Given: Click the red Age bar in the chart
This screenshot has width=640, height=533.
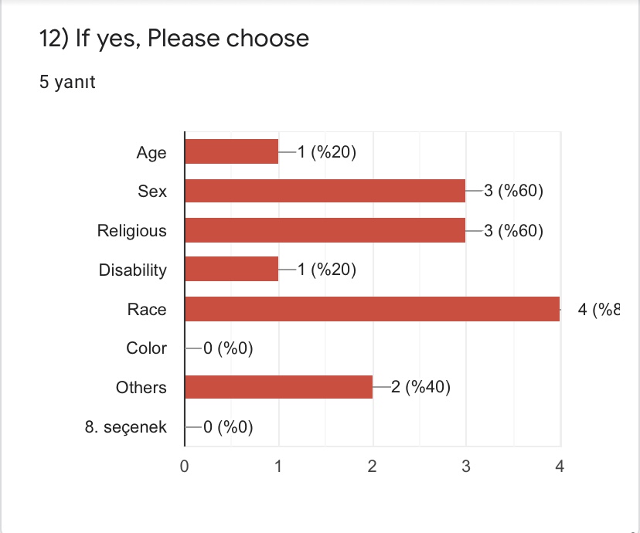Looking at the screenshot, I should point(231,152).
